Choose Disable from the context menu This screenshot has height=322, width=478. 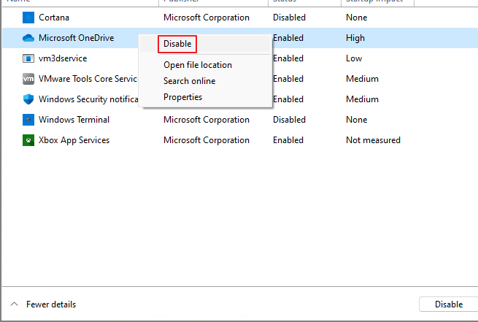[x=177, y=44]
